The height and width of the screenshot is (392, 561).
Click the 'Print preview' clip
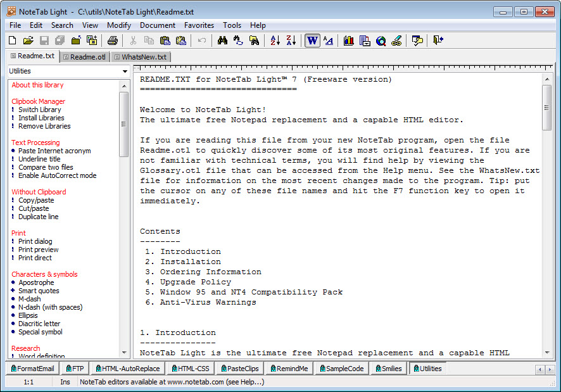click(38, 250)
